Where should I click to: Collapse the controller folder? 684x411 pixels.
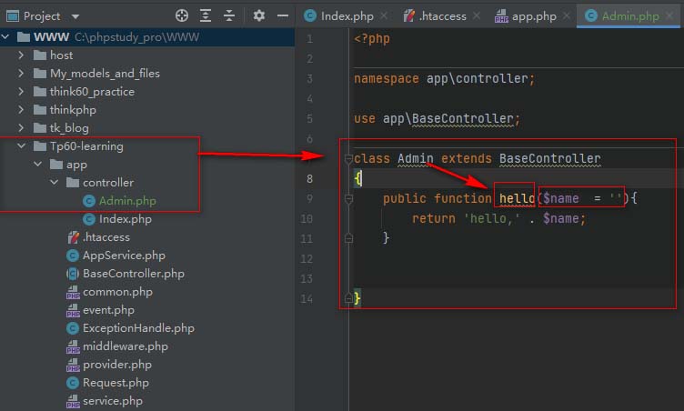pyautogui.click(x=55, y=183)
